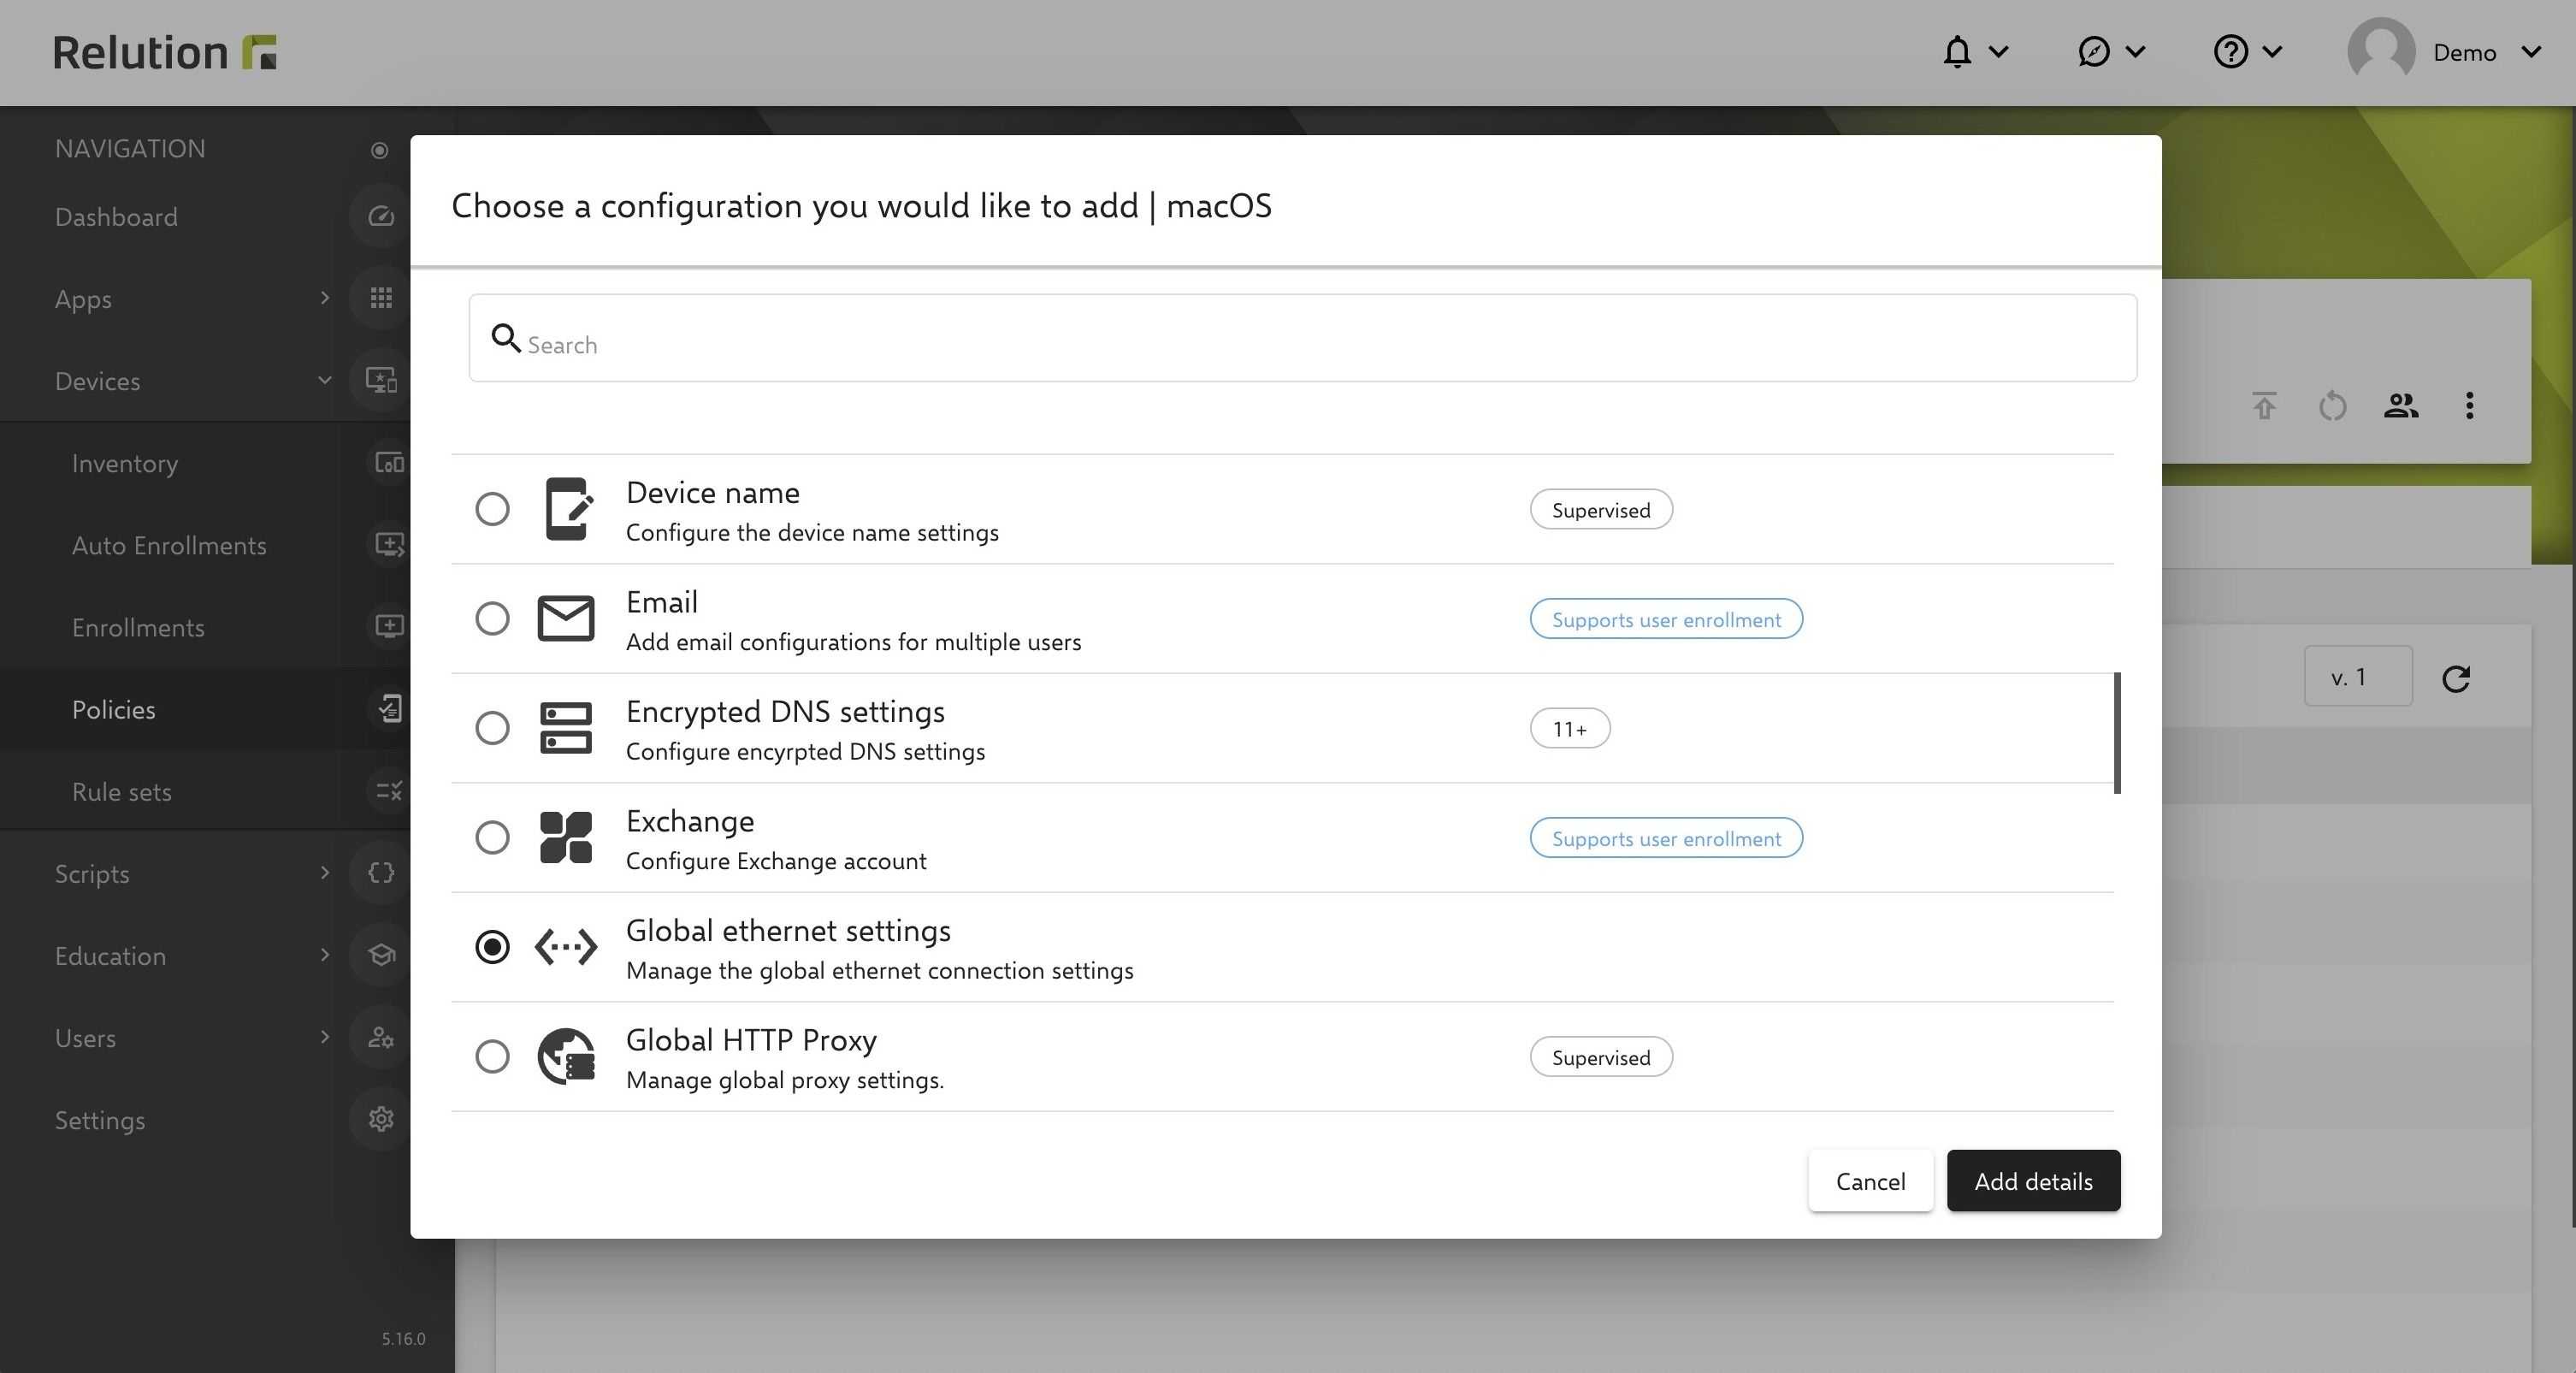Click the Supervised badge on Device name
The image size is (2576, 1373).
1601,510
